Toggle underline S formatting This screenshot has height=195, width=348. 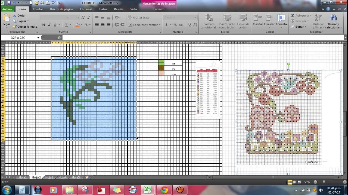point(55,25)
